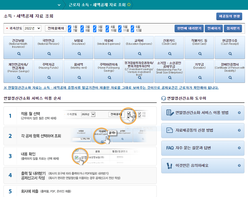Screen dimensions: 248x197
Task: Expand the 이것만은 유의하세요 help section
Action: click(203, 166)
